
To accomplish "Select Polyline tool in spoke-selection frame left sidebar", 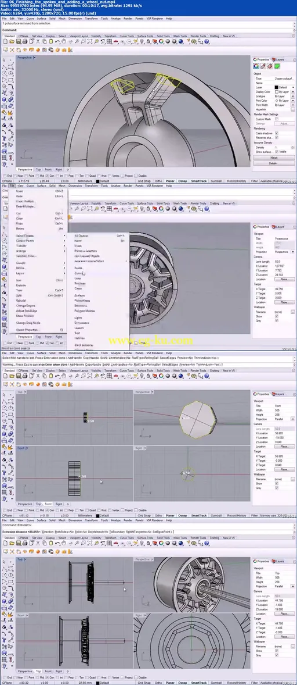I will click(x=5, y=67).
